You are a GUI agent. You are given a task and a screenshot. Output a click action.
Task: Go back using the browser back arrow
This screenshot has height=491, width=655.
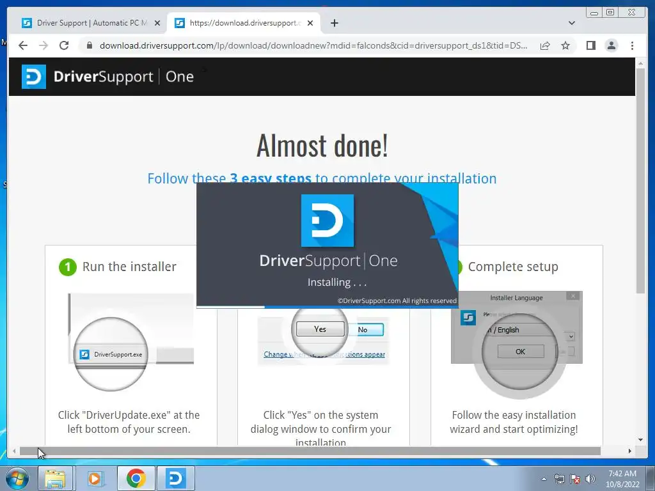point(23,45)
